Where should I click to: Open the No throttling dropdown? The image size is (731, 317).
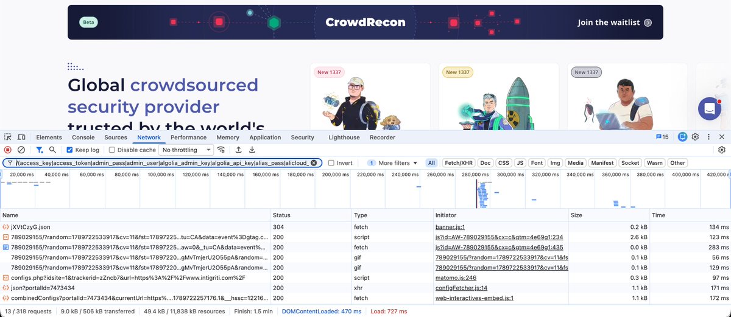186,150
